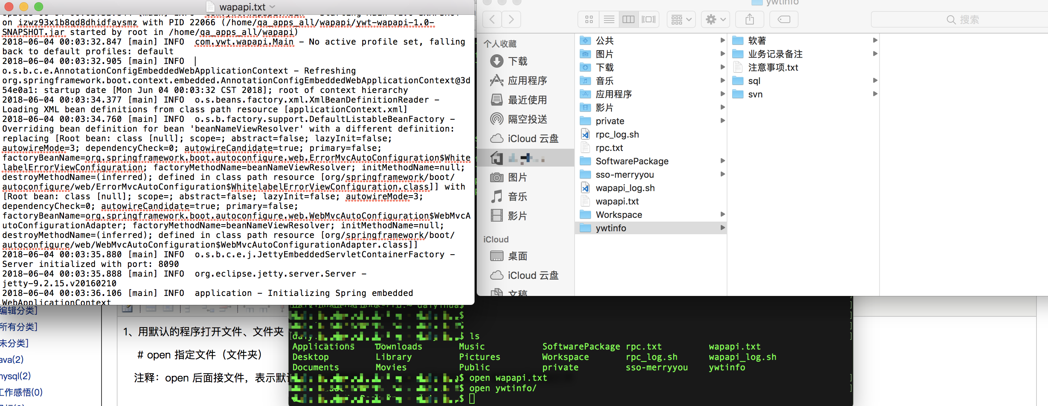The image size is (1048, 406).
Task: Expand the private folder arrow
Action: tap(723, 121)
